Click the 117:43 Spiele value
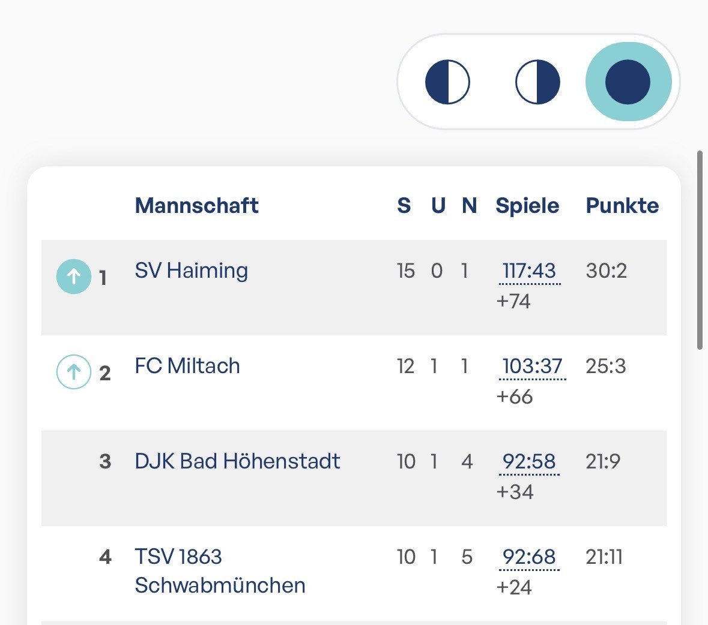708x625 pixels. 529,271
